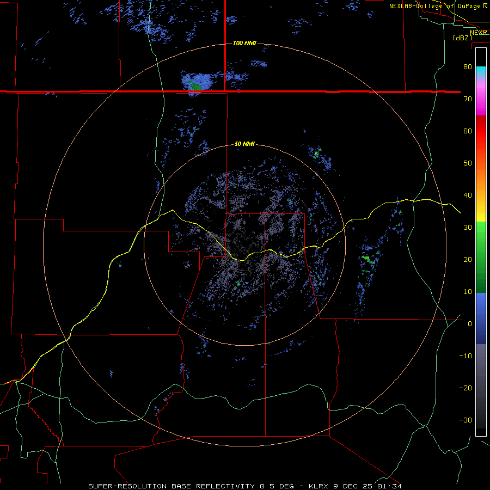Click the 30 dBZ scale label

[x=468, y=228]
